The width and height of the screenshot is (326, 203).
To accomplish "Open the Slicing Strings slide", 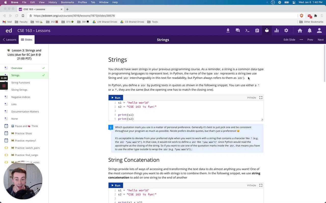I will (x=19, y=90).
